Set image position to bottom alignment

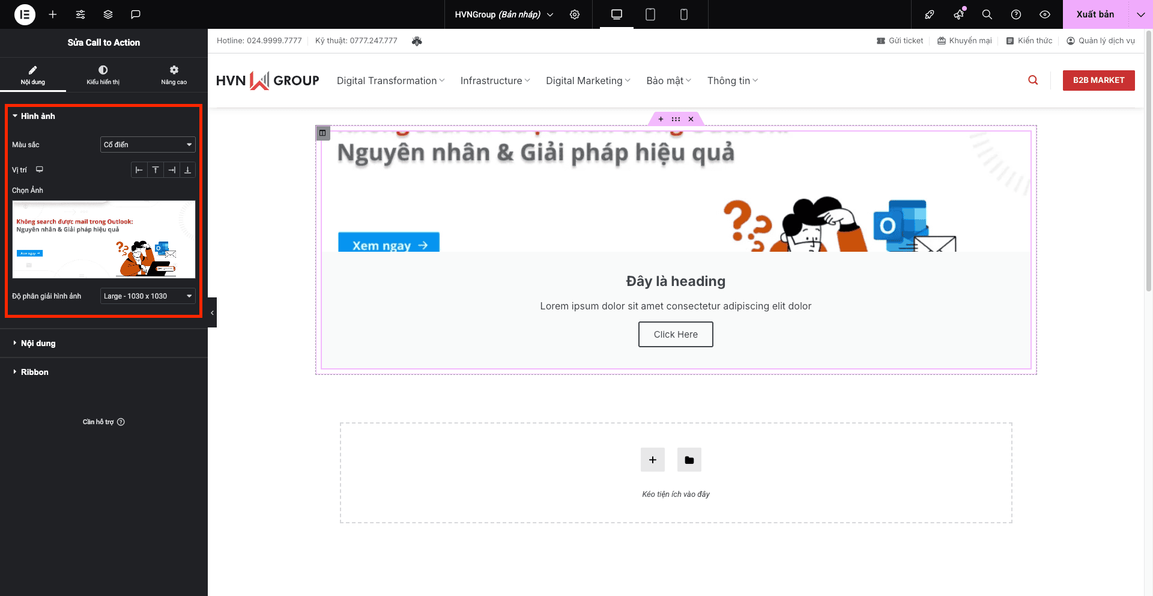(x=187, y=169)
